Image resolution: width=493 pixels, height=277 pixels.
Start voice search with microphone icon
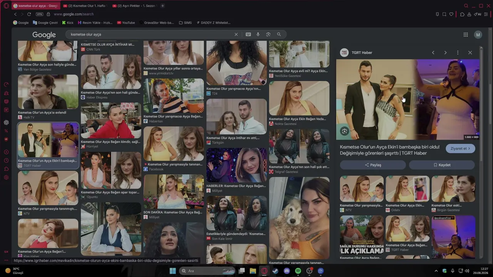coord(258,34)
